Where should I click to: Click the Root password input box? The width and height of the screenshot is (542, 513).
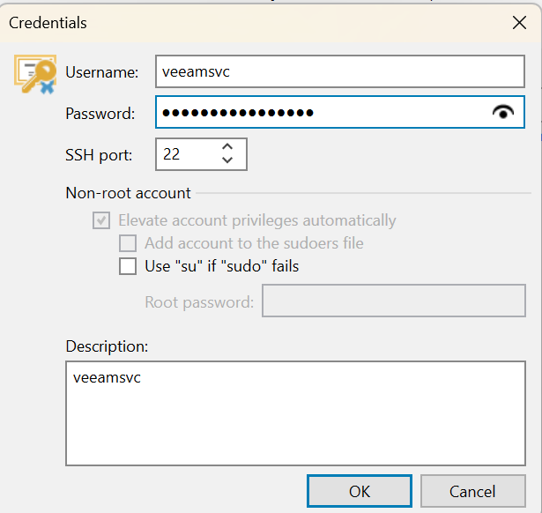pos(394,301)
